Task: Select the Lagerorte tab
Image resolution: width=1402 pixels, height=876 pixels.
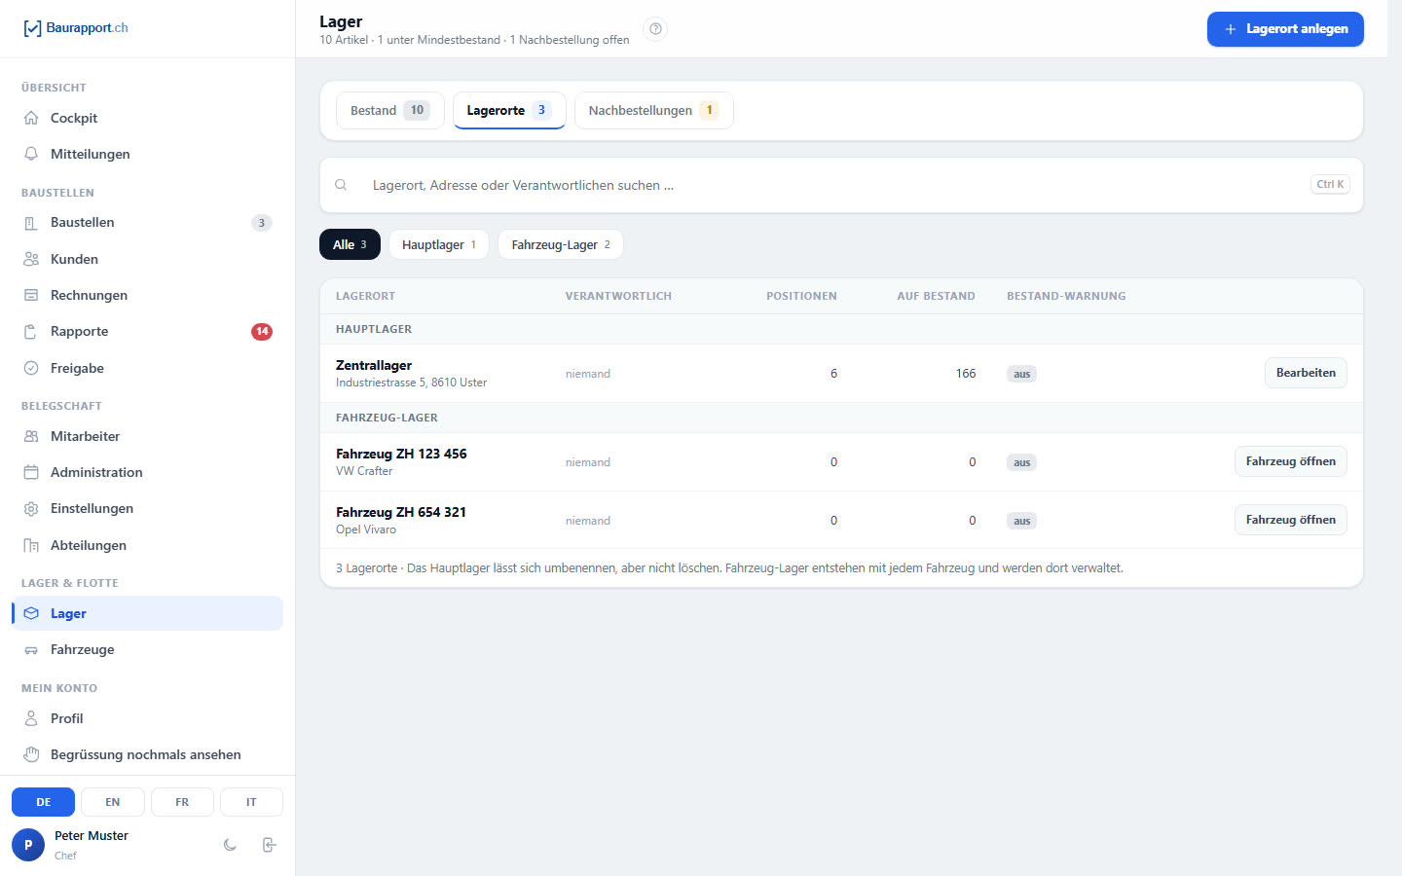Action: (x=509, y=110)
